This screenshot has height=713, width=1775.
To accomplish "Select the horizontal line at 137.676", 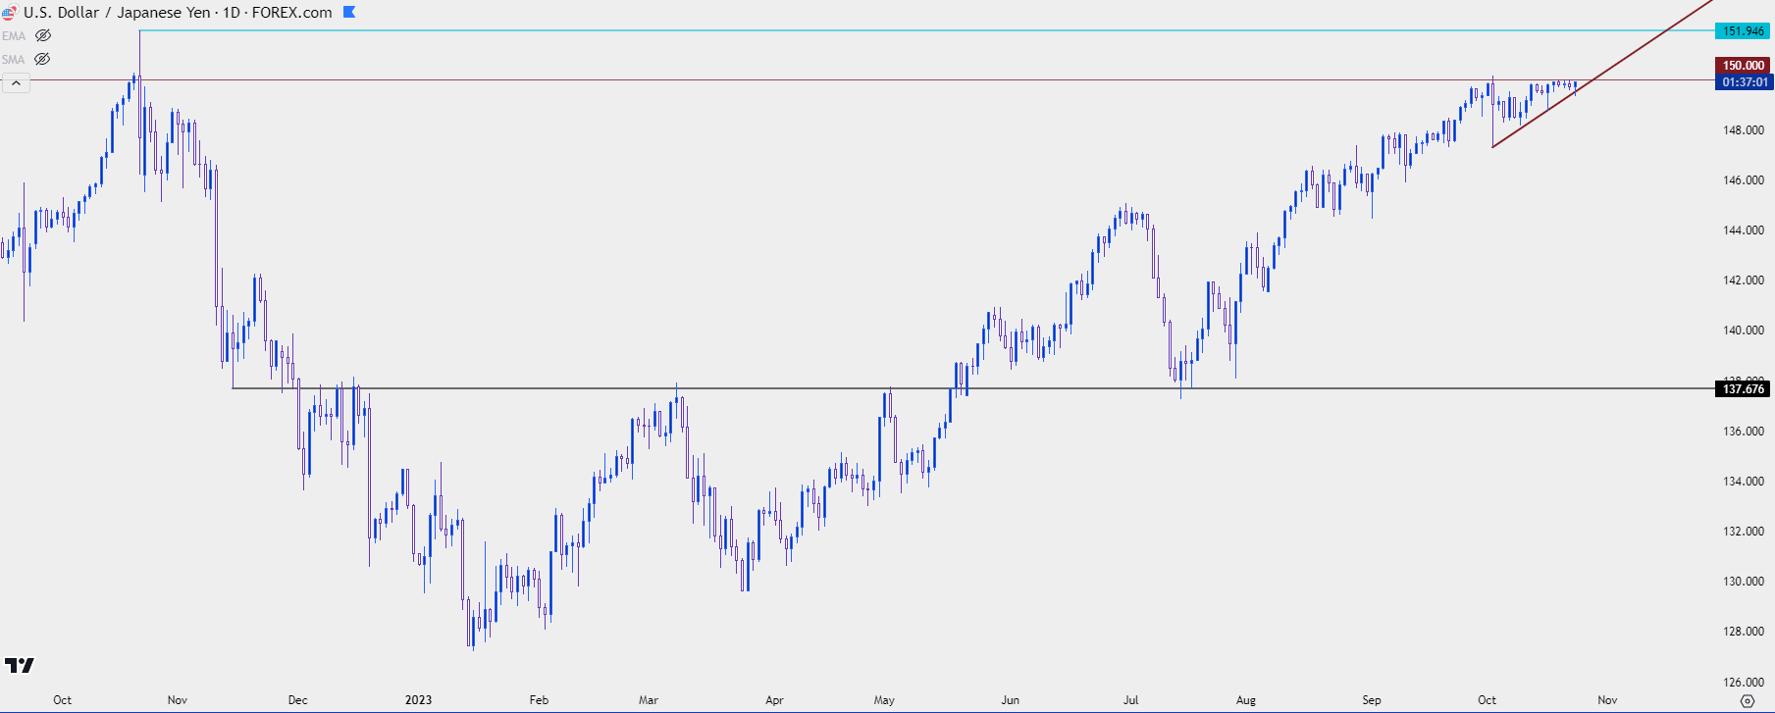I will (972, 388).
